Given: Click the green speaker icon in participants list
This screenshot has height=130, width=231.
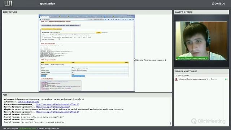Looking at the screenshot, I should pyautogui.click(x=226, y=79).
